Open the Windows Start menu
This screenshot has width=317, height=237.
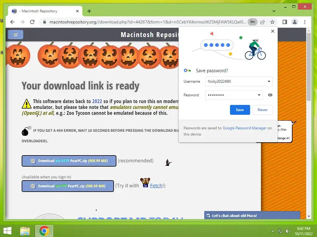point(7,231)
